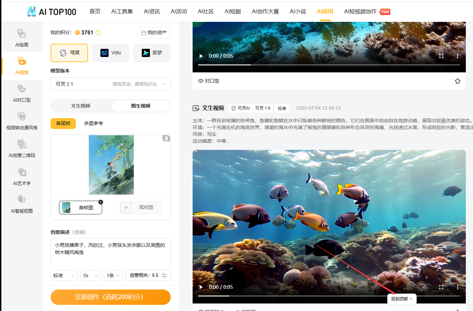Open AI活动 in top navigation
The image size is (473, 311).
(x=179, y=12)
